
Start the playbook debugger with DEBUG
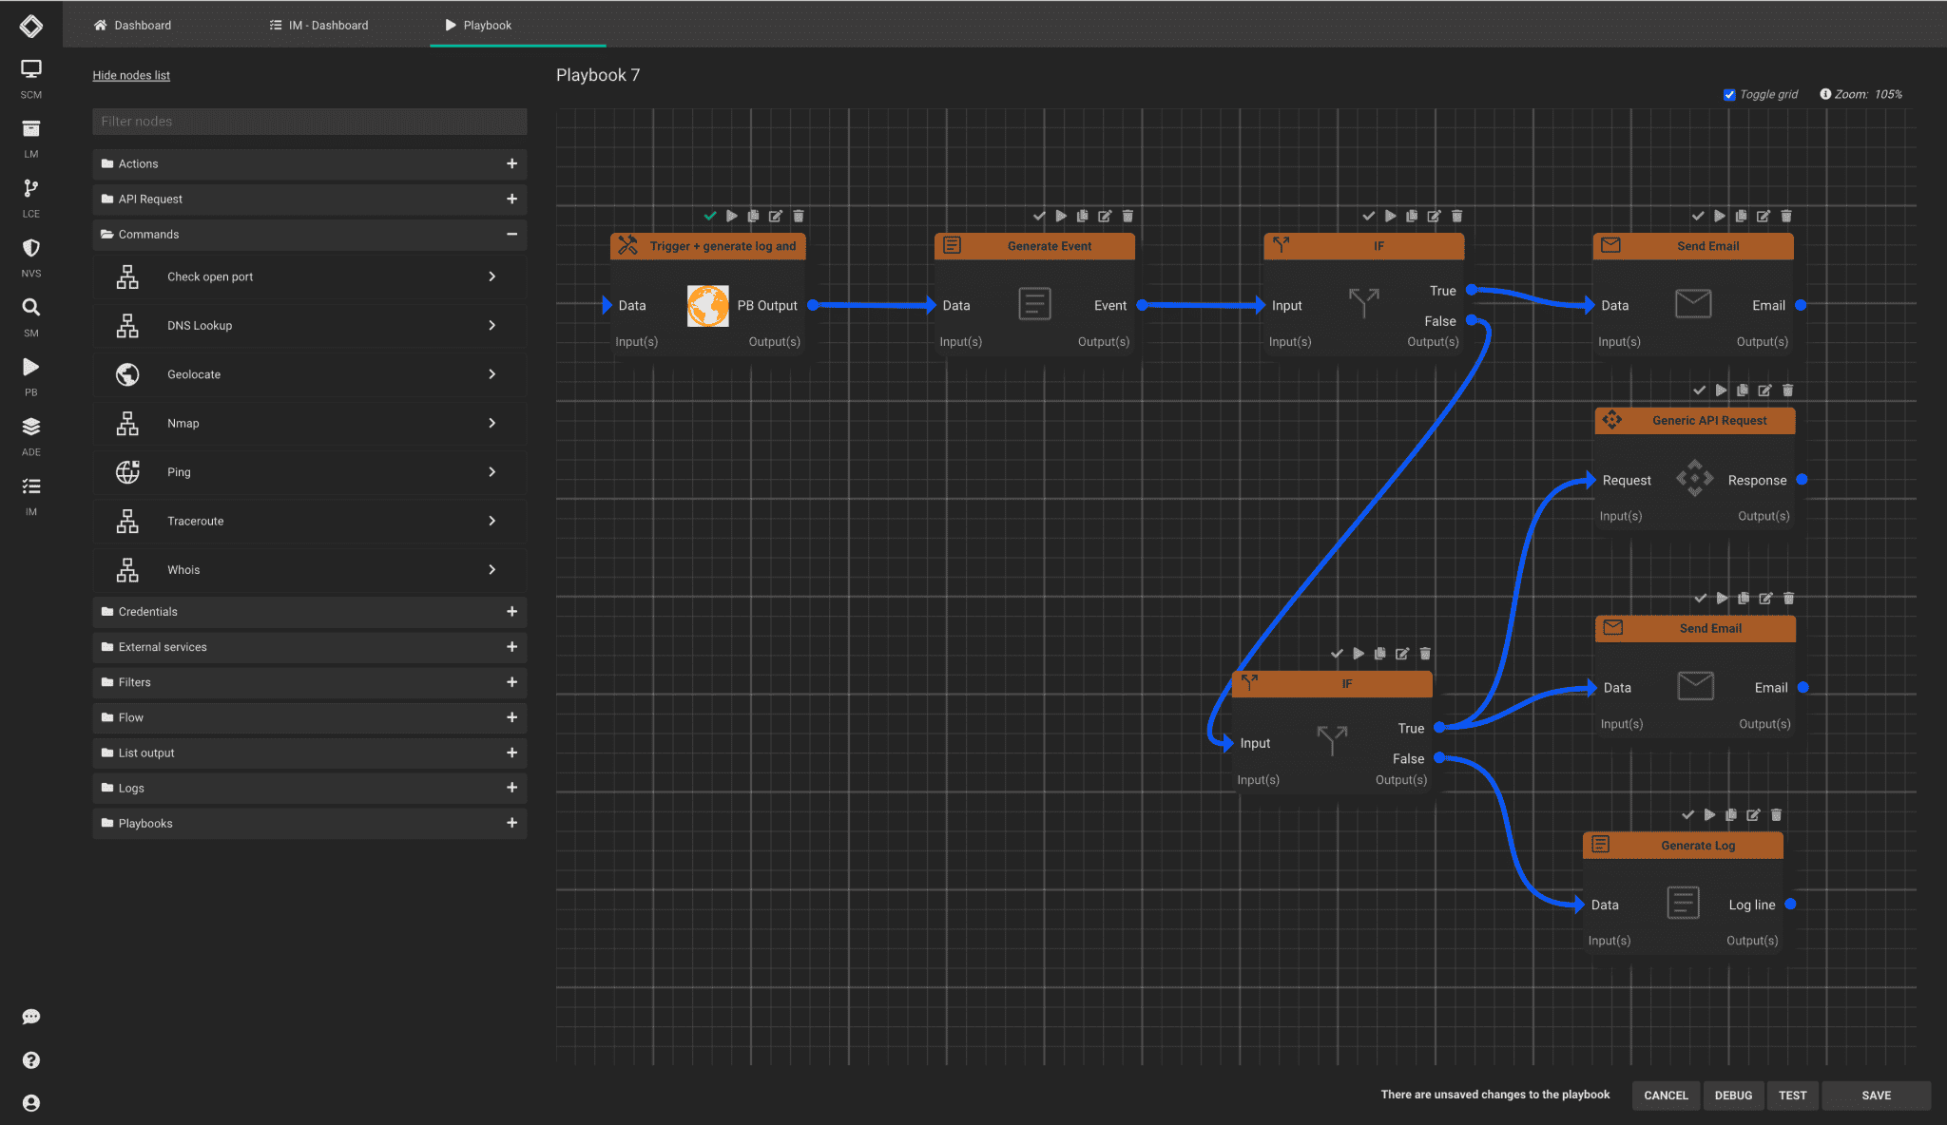pyautogui.click(x=1733, y=1095)
